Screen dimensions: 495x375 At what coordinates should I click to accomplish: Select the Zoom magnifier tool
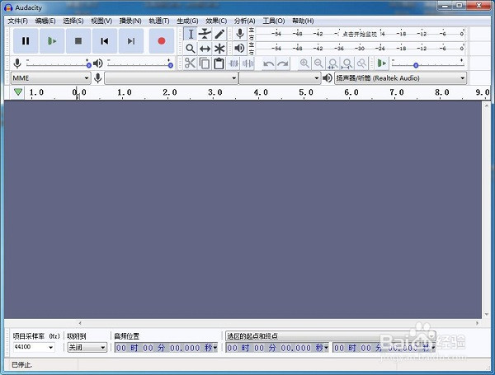coord(191,49)
